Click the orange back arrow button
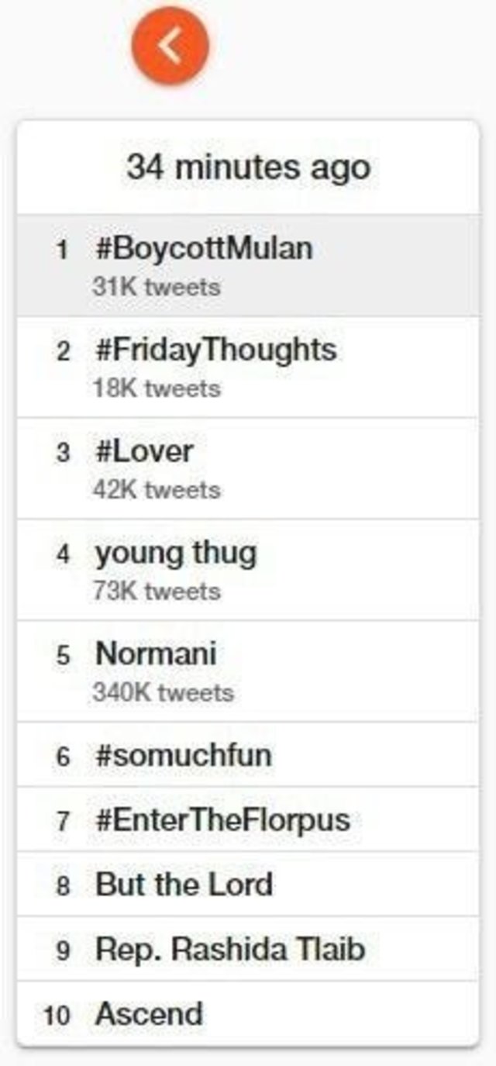 coord(170,47)
